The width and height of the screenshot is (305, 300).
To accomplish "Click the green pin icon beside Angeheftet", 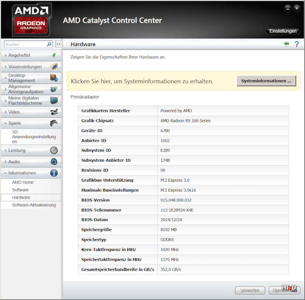I will click(54, 55).
